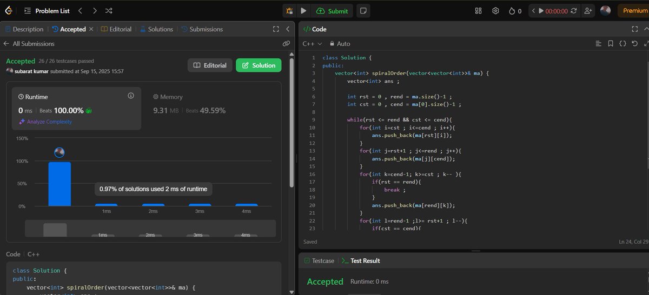Open the LeetCode home logo
Image resolution: width=649 pixels, height=295 pixels.
pos(10,10)
